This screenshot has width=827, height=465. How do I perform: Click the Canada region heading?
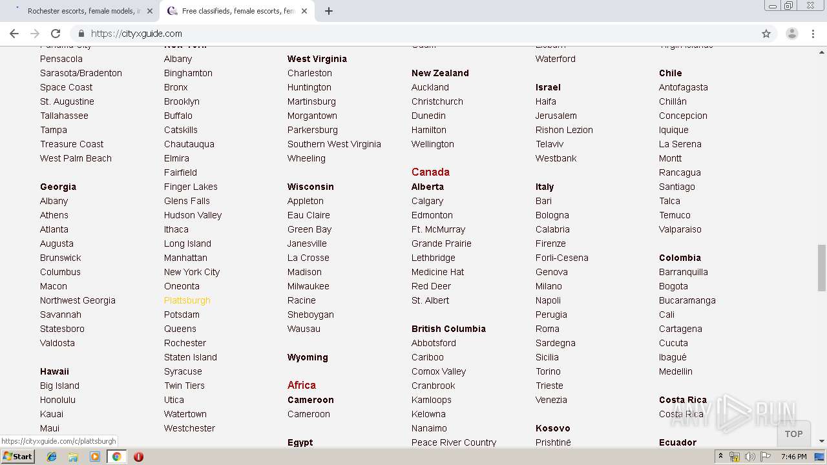pyautogui.click(x=430, y=172)
